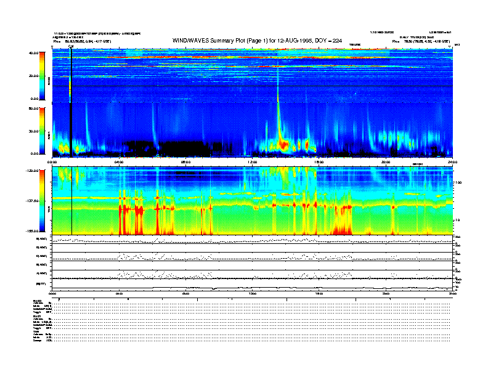Select the -137.50 label on TNR color scale
This screenshot has height=377, width=488.
pos(32,201)
